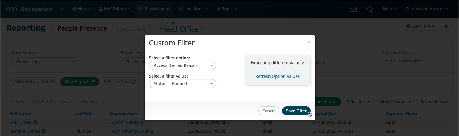Open the Data Source Contractors dropdown
The image size is (459, 136).
(45, 62)
